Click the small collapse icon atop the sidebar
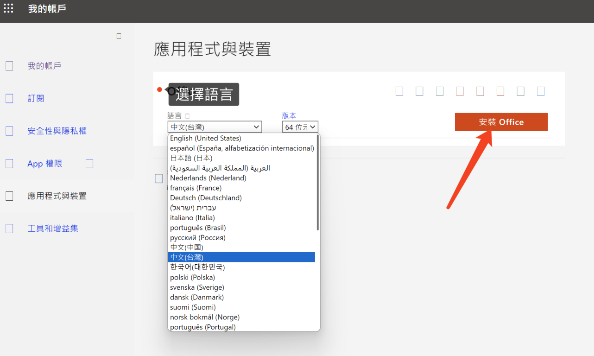The width and height of the screenshot is (594, 356). [x=119, y=36]
